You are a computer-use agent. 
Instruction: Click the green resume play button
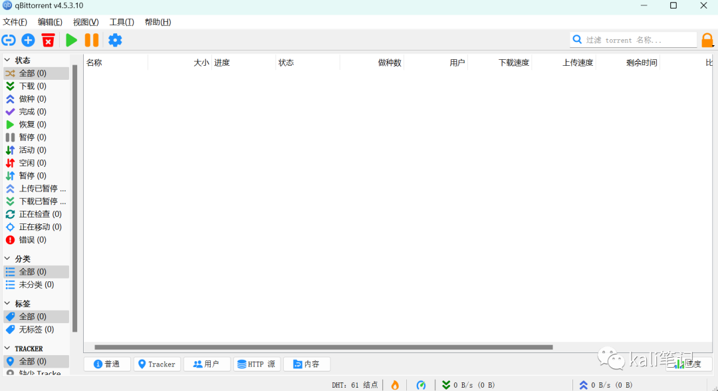pyautogui.click(x=71, y=41)
